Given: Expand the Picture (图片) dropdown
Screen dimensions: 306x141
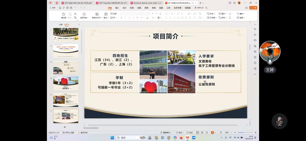Looking at the screenshot, I should 223,14.
